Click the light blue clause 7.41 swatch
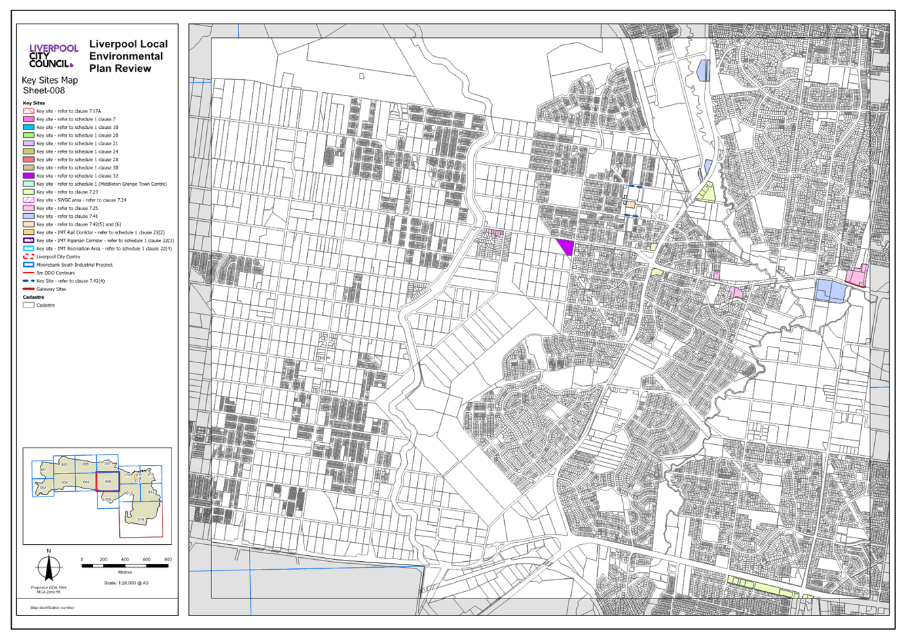 click(x=28, y=216)
